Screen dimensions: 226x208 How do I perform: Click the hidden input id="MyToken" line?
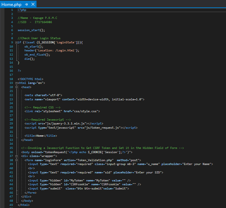click(x=79, y=180)
